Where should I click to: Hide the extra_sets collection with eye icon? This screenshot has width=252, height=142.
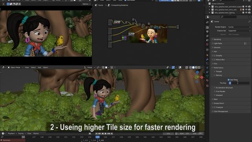coord(246,9)
